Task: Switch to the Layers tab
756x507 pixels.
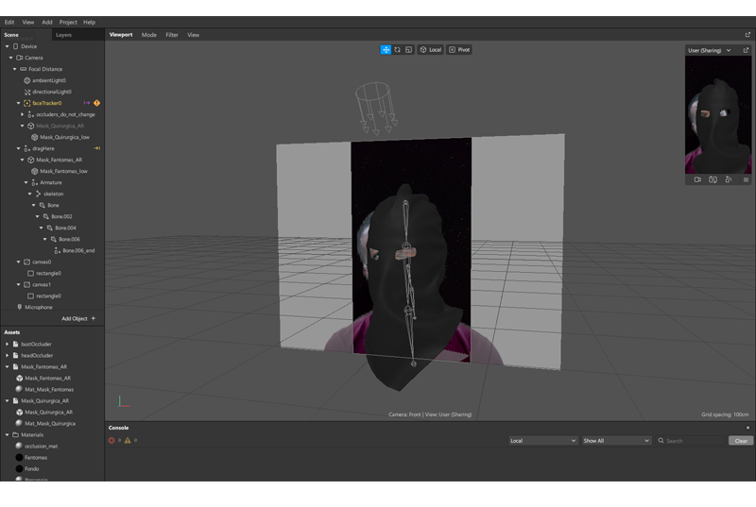Action: 63,35
